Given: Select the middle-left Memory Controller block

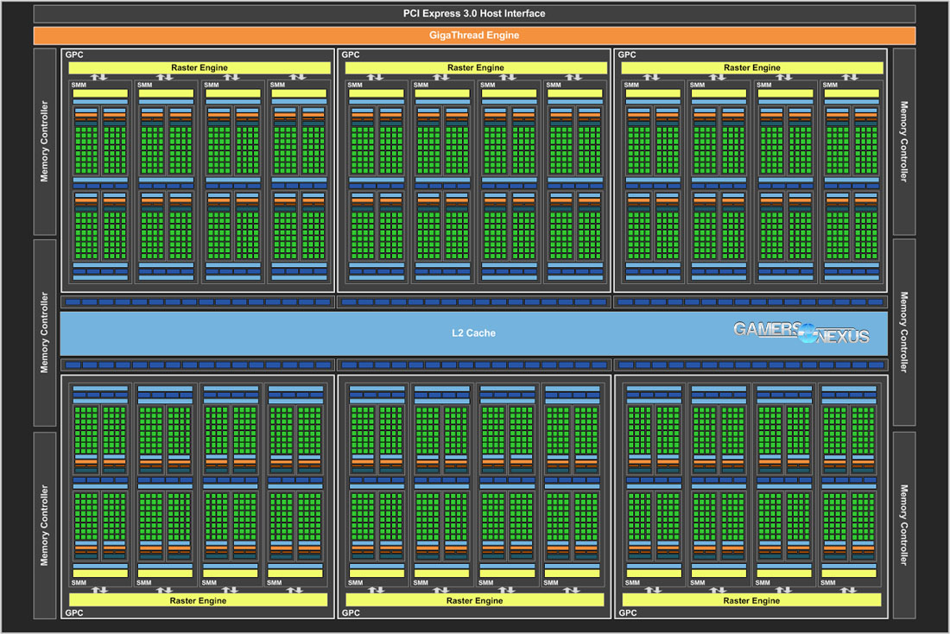Looking at the screenshot, I should [x=45, y=333].
